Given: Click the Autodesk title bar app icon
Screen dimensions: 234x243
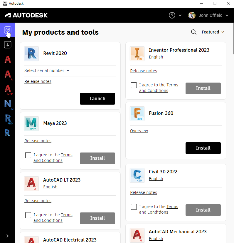Looking at the screenshot, I should (x=5, y=4).
